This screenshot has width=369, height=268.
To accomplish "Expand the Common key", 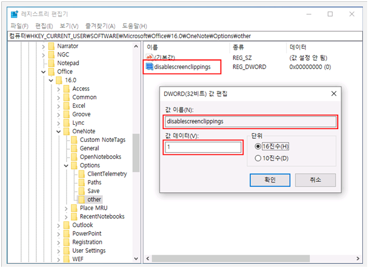I will 59,98.
